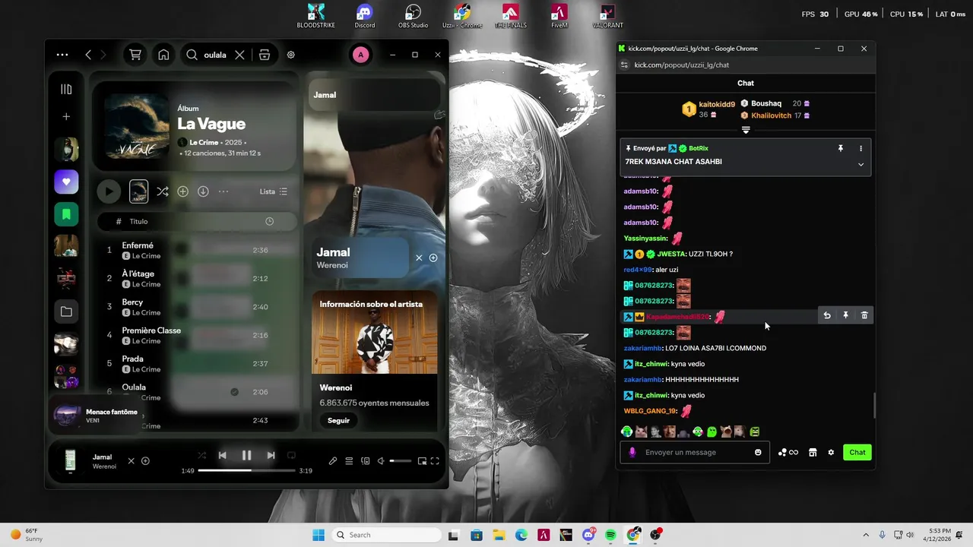Show lyrics with microphone icon

coord(333,460)
